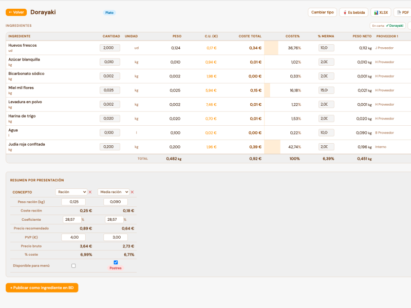The width and height of the screenshot is (411, 308).
Task: Edit the merma percentage for Huevos frescos
Action: [326, 48]
